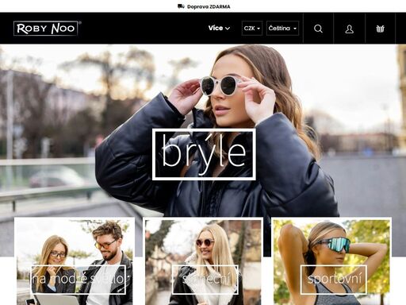Viewport: 406px width, 305px height.
Task: Click the sportovní label box
Action: tap(334, 280)
